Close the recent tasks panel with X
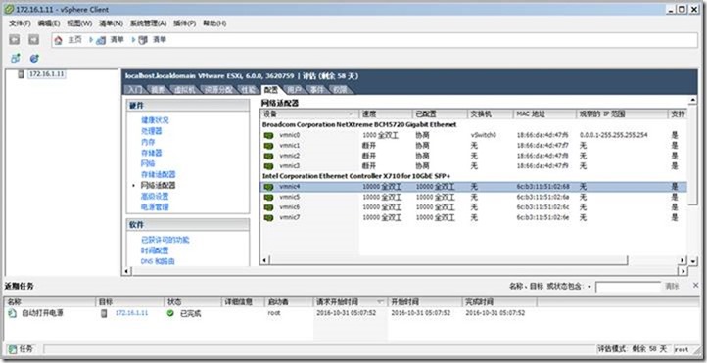This screenshot has height=363, width=707. pos(695,286)
